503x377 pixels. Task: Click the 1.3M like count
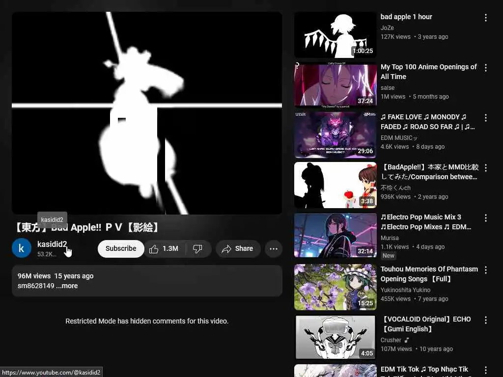(x=170, y=249)
